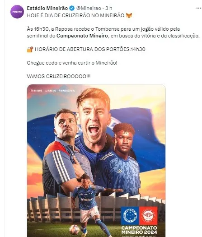Viewport: 202px width, 237px height.
Task: Click the soccer ball on the poster
Action: click(x=74, y=230)
